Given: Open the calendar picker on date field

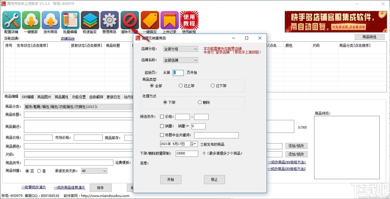Looking at the screenshot, I should [193, 144].
